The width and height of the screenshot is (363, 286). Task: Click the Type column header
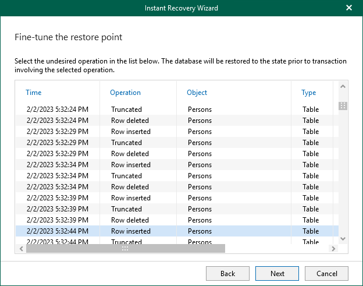click(308, 93)
